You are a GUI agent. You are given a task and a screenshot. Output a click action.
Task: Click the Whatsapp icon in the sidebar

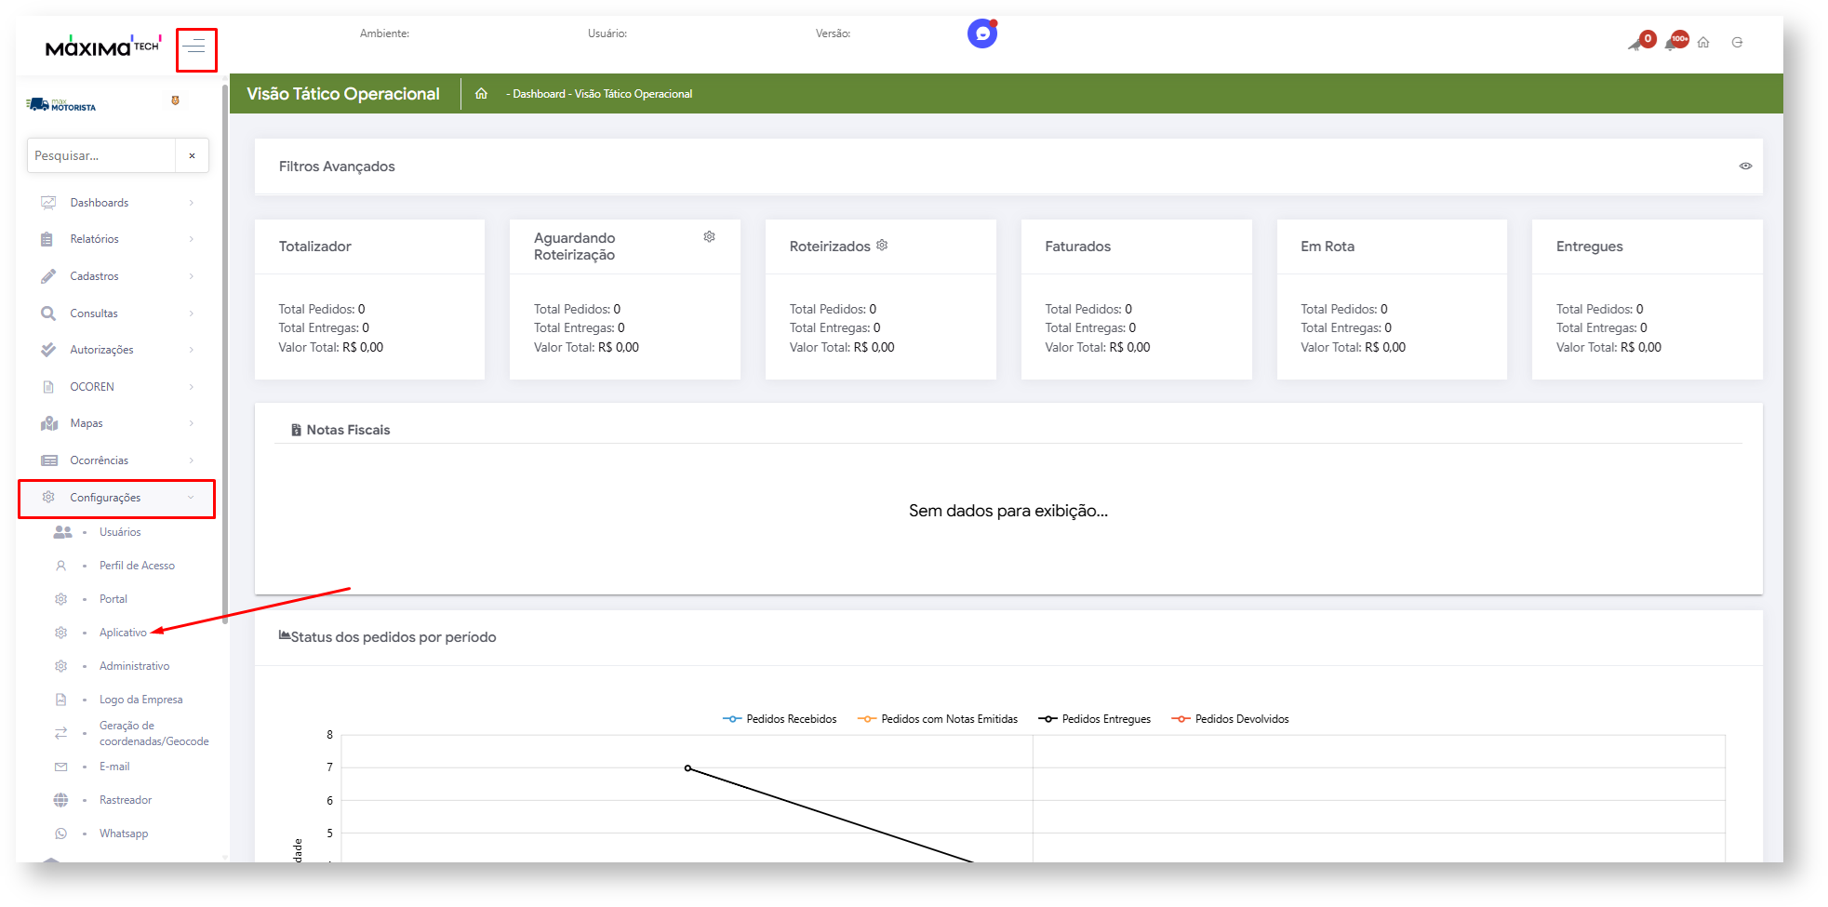click(x=61, y=834)
